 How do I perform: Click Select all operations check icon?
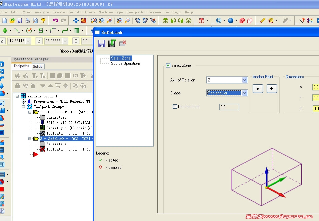[17, 76]
